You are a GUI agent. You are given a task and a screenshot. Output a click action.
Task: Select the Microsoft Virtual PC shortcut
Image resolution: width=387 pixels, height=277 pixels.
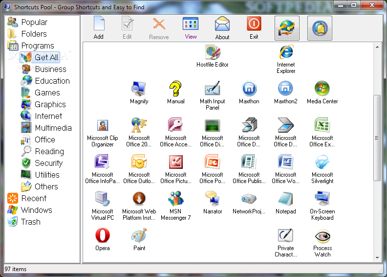point(103,206)
